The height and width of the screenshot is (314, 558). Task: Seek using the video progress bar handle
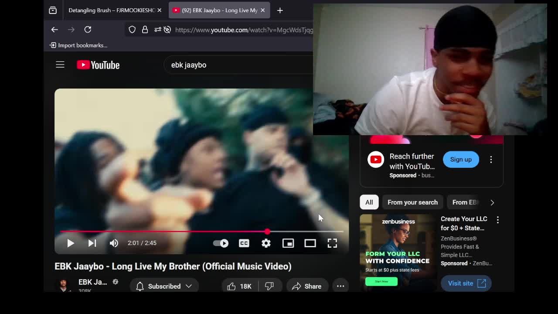coord(267,232)
